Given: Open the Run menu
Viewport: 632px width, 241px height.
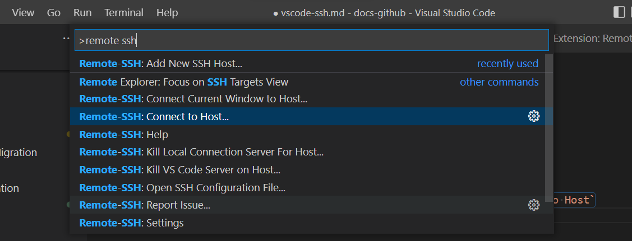Looking at the screenshot, I should coord(82,13).
